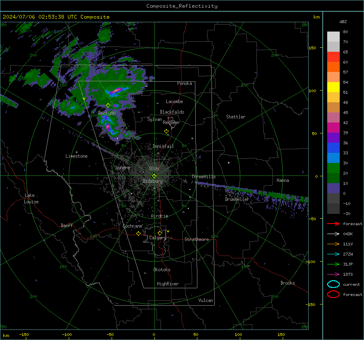Click the yellow diamond marker above Calgary
364x340 pixels.
point(160,233)
